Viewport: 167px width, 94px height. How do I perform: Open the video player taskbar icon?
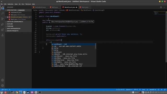coord(32,92)
